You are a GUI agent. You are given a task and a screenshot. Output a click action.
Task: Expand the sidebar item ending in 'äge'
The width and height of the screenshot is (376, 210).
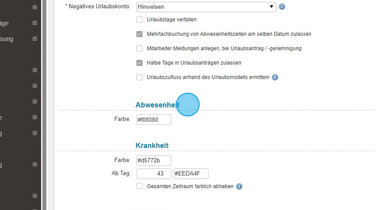pos(35,23)
